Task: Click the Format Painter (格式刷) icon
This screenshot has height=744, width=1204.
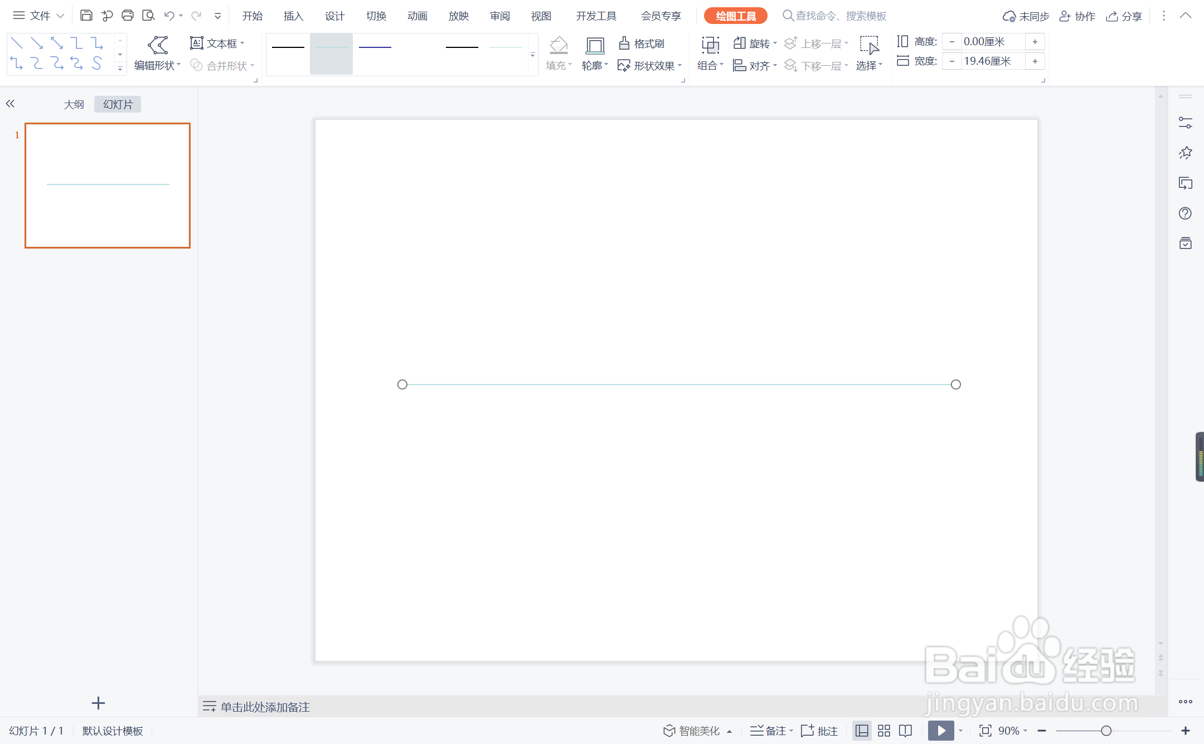Action: pos(624,43)
